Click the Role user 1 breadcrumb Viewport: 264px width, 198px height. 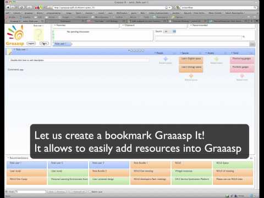point(62,44)
